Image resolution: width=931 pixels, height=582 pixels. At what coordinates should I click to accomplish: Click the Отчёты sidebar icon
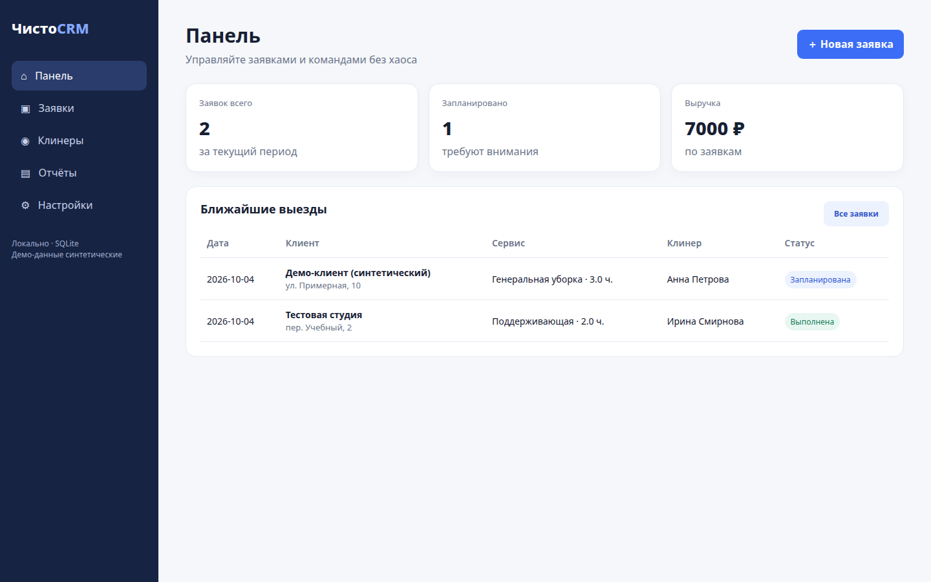click(x=25, y=173)
